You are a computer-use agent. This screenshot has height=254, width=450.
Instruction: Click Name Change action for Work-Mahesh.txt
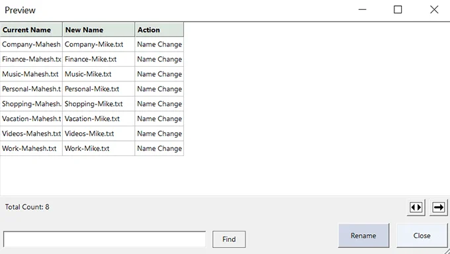coord(159,149)
